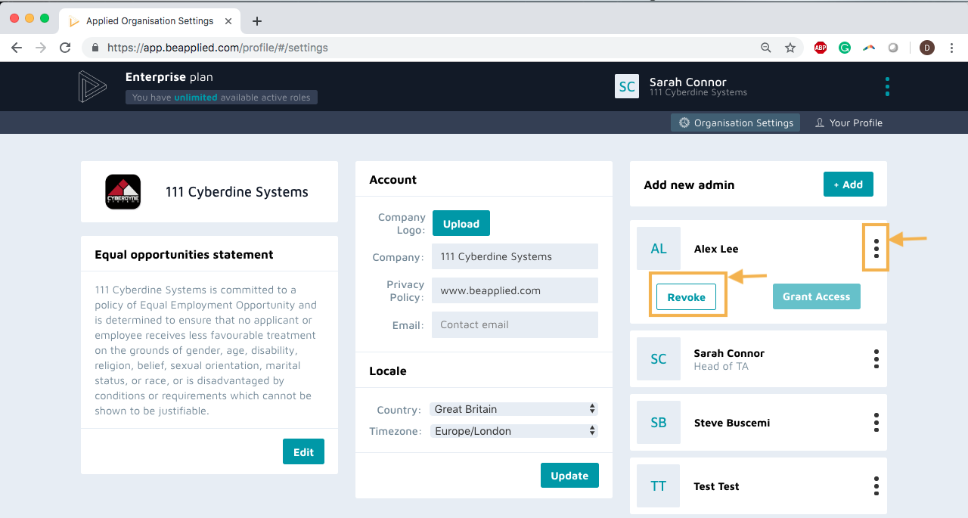Go to Your Profile tab
Viewport: 968px width, 518px height.
click(x=848, y=123)
